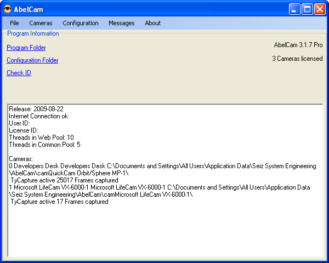Click the 'License ID:' line
Screen dimensions: 329x263
[x=24, y=130]
